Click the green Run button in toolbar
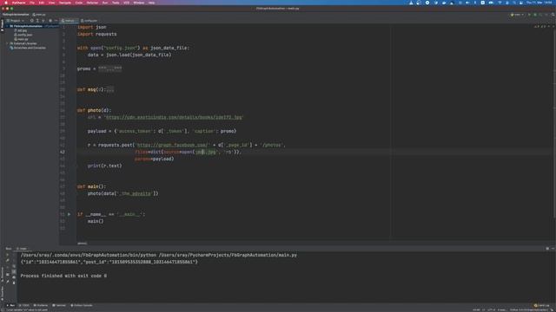This screenshot has width=556, height=312. [x=529, y=15]
